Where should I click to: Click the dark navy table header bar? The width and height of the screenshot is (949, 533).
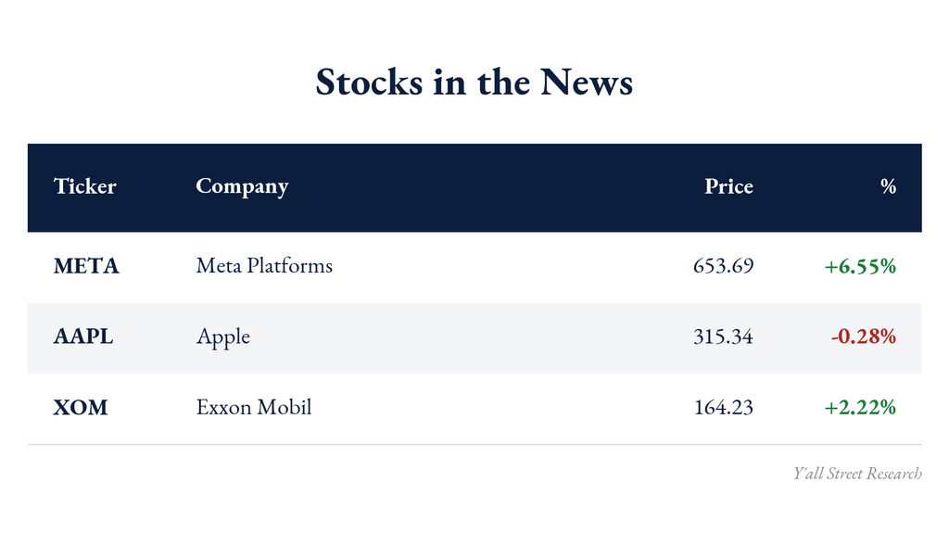click(474, 188)
